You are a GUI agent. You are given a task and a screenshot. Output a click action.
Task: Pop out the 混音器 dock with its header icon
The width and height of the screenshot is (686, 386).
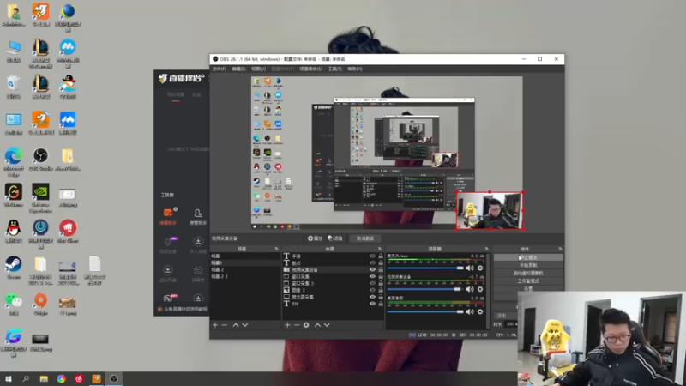tap(486, 249)
